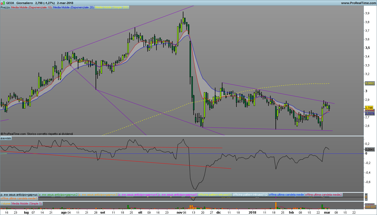Click the 3,8 price axis label
This screenshot has height=215, width=377.
[x=367, y=22]
